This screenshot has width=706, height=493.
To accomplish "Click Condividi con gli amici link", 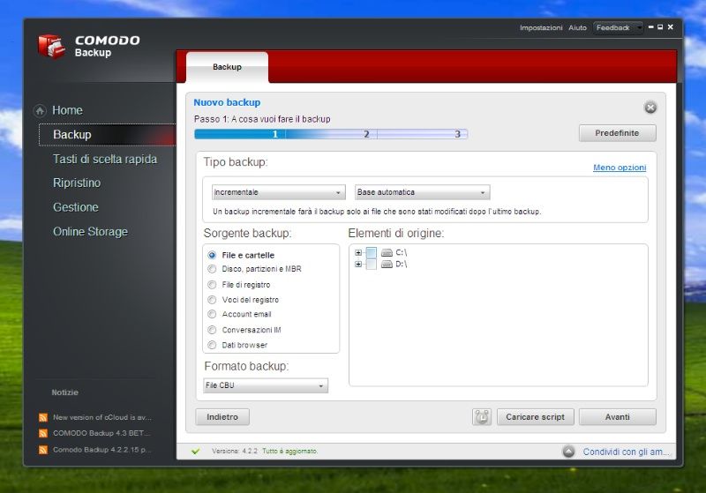I will [x=627, y=452].
